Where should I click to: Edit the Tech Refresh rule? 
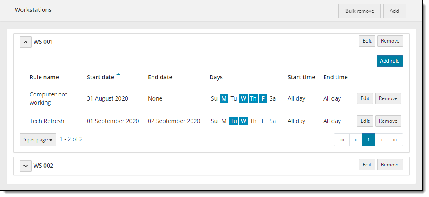click(x=365, y=121)
